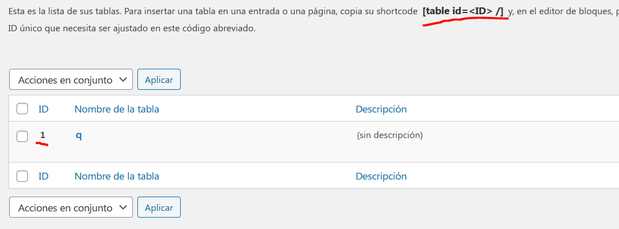Sort by Descripción in the header row
This screenshot has height=229, width=619.
[x=381, y=109]
